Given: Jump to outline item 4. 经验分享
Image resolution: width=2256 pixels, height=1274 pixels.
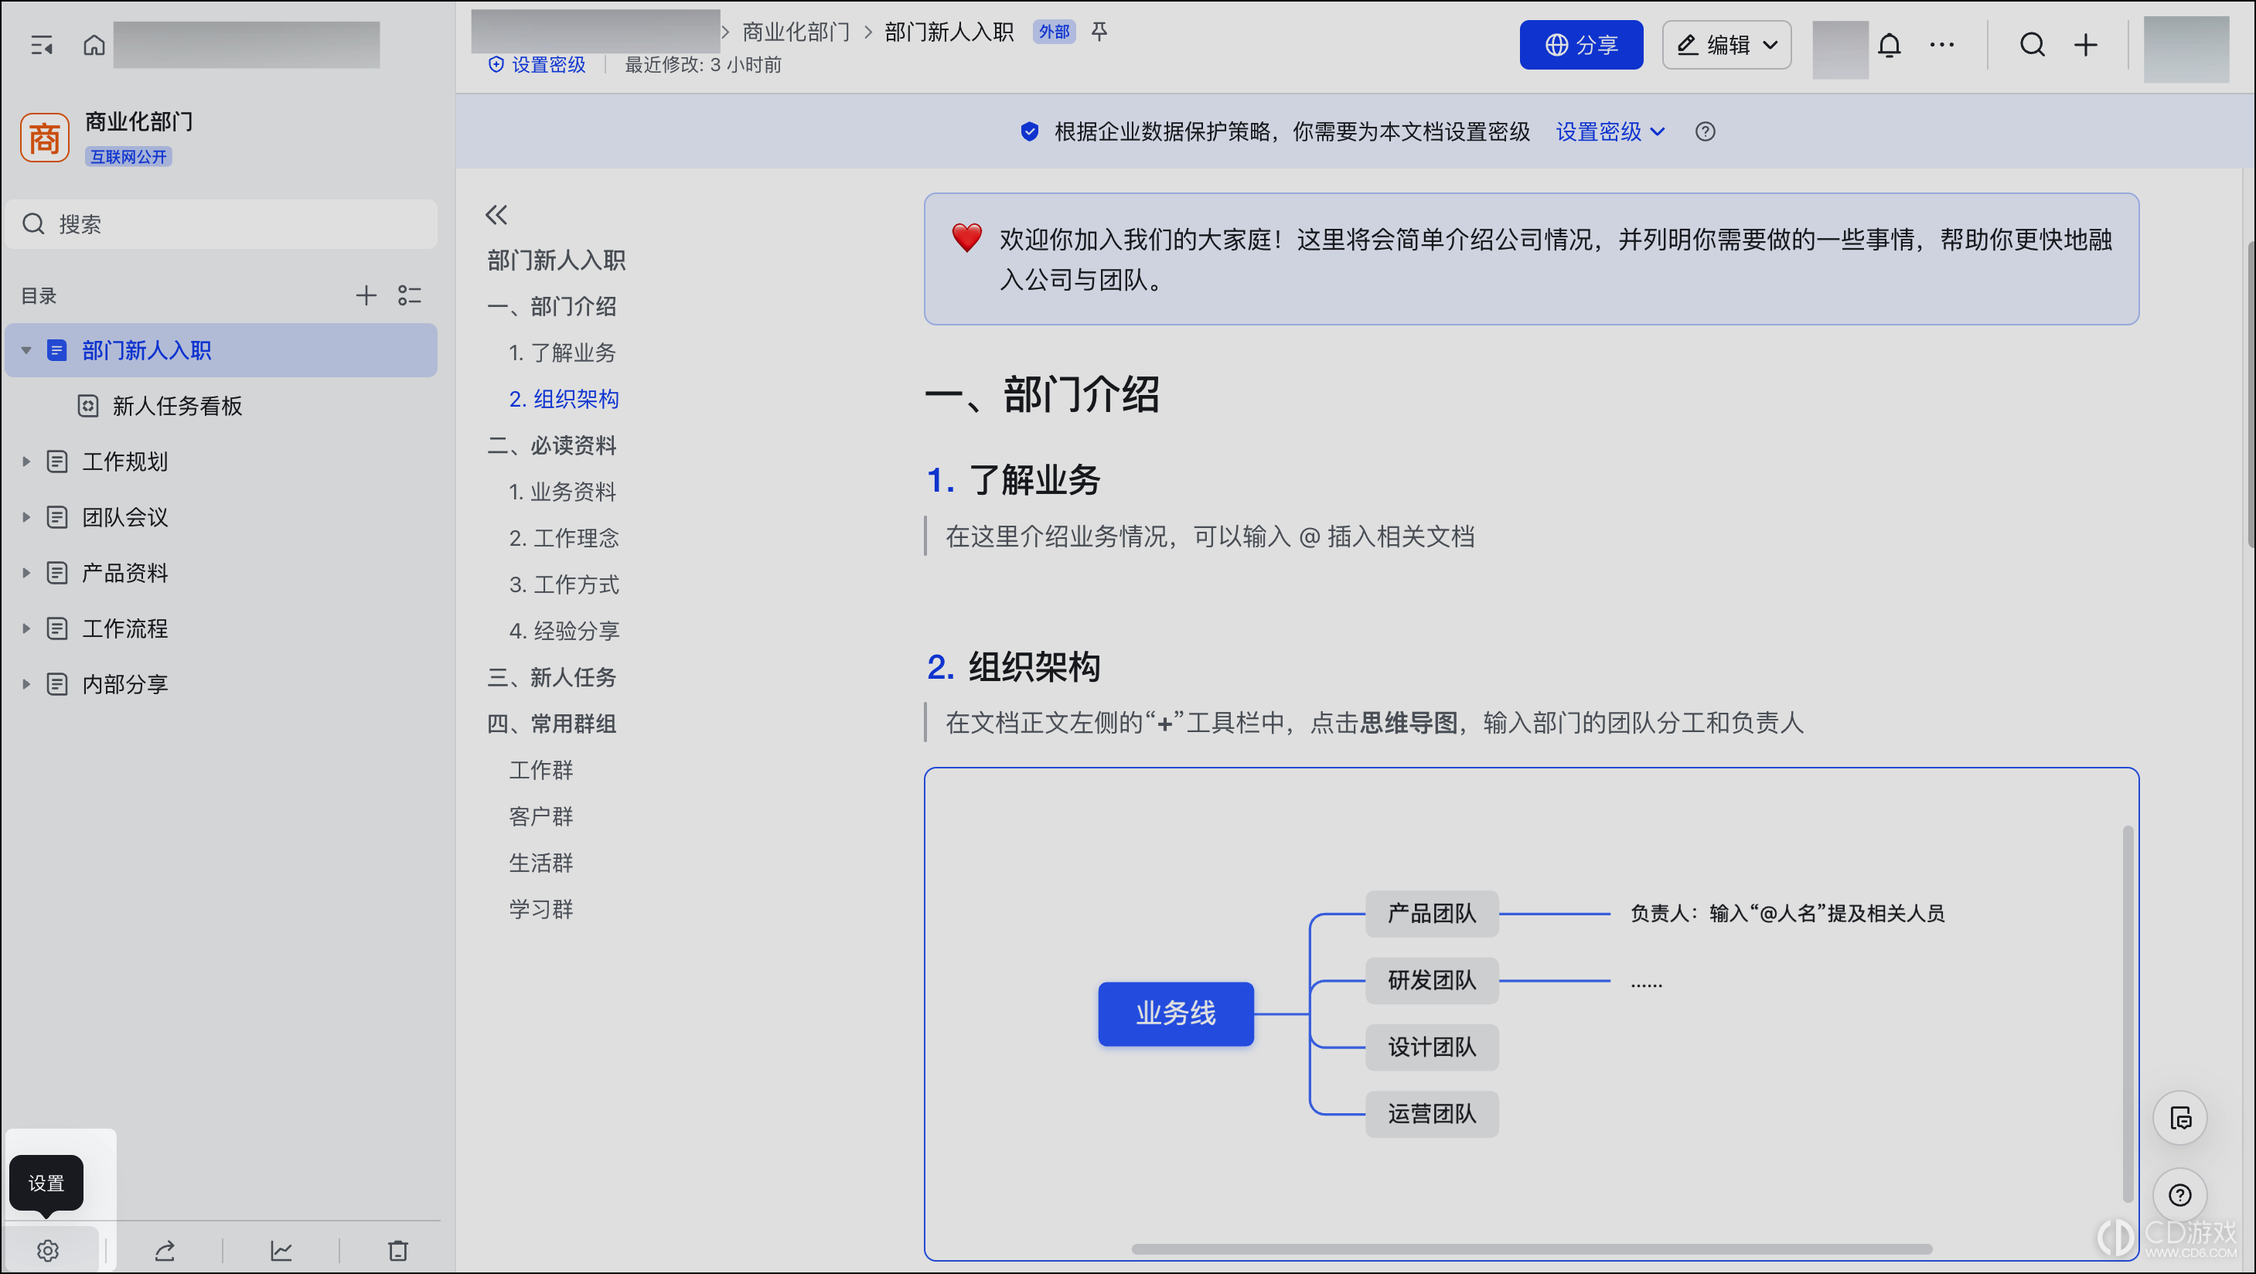Looking at the screenshot, I should pyautogui.click(x=564, y=631).
